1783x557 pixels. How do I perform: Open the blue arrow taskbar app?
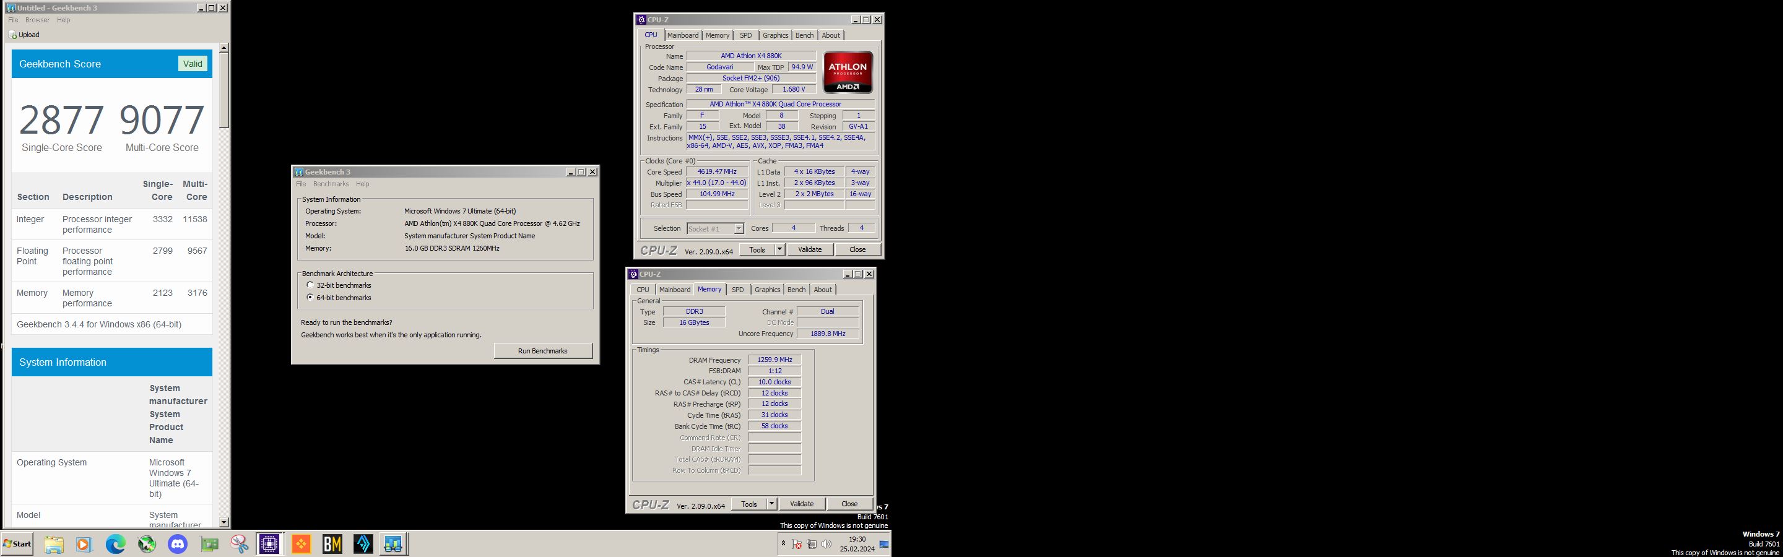tap(363, 544)
